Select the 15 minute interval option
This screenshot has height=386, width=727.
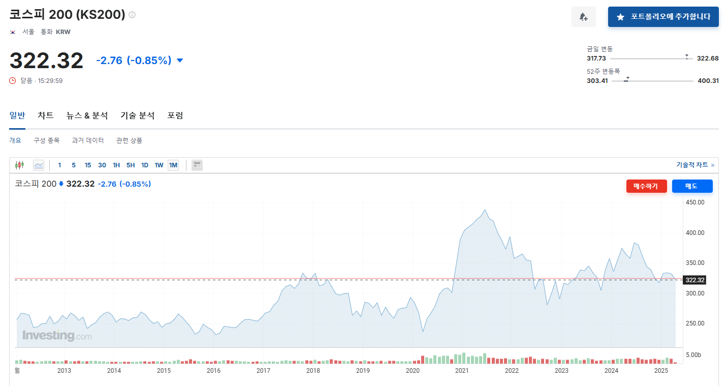coord(87,165)
